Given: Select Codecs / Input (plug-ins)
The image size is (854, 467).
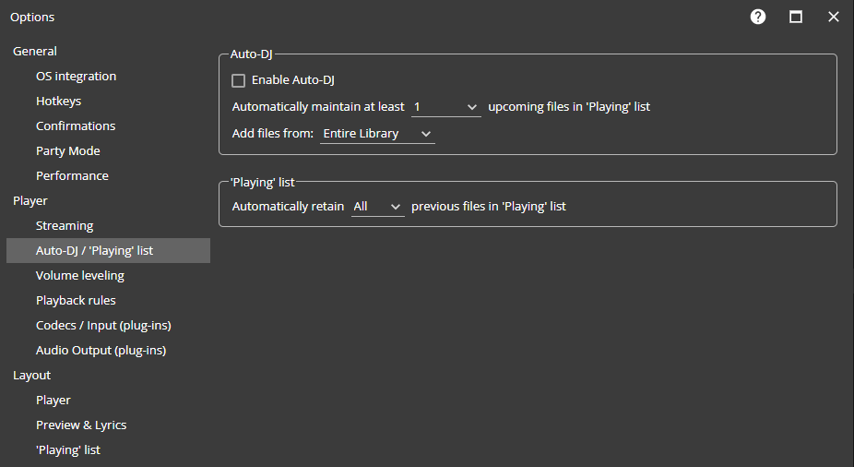Looking at the screenshot, I should (x=103, y=326).
